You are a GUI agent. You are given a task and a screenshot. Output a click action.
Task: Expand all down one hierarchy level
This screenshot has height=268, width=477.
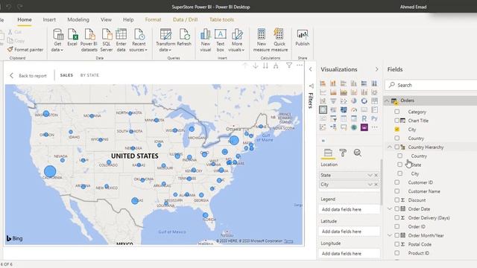276,66
